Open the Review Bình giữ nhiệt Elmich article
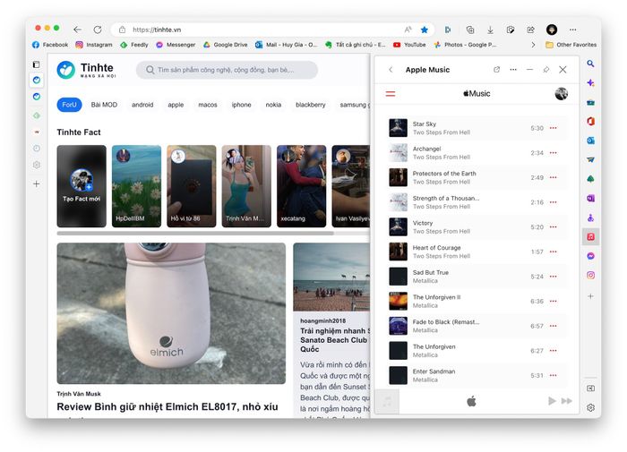The width and height of the screenshot is (627, 452). point(167,406)
